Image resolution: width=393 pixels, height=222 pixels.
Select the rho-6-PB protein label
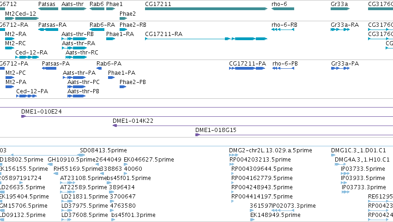285,64
